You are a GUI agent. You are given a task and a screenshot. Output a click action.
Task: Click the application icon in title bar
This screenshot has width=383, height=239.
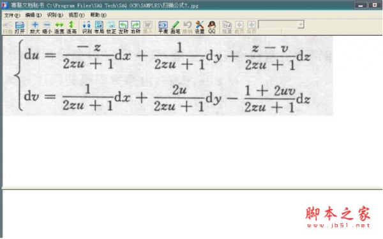coord(4,5)
